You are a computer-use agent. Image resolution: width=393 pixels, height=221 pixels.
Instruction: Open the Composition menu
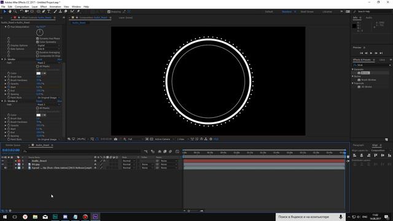(22, 7)
